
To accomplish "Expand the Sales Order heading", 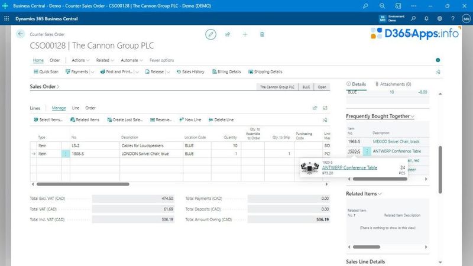I will coord(44,86).
